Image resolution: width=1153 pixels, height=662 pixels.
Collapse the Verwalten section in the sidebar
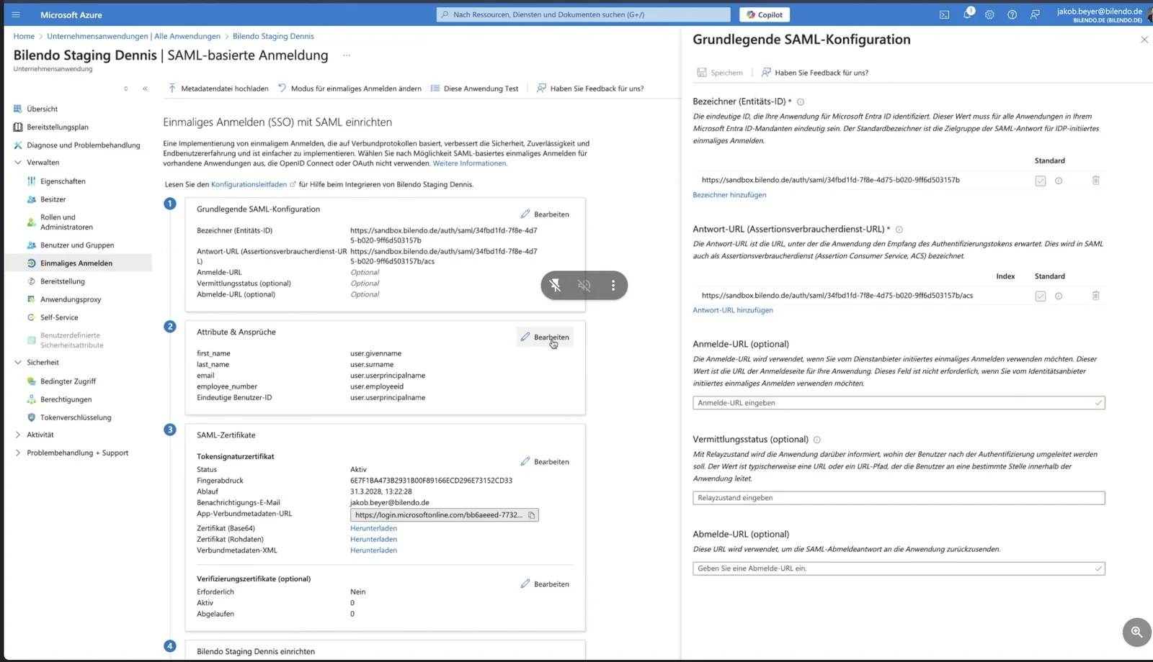click(x=18, y=163)
